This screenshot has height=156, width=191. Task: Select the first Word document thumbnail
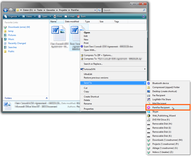[x=59, y=33]
